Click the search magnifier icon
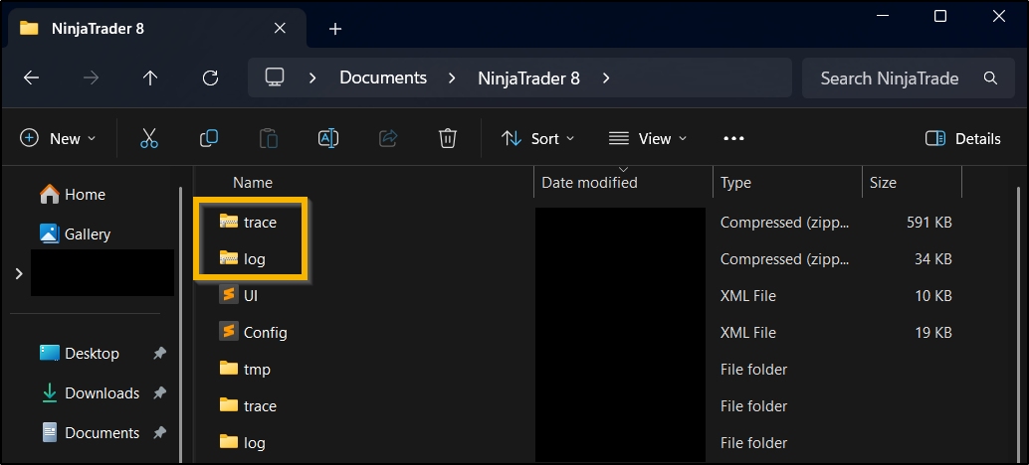This screenshot has height=465, width=1029. point(990,77)
